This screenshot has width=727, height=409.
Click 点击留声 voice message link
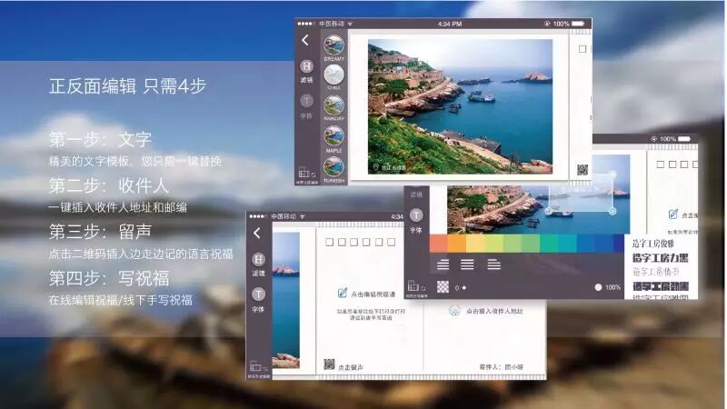pos(351,367)
